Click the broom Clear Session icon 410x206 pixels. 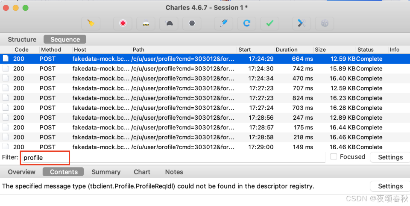coord(91,24)
